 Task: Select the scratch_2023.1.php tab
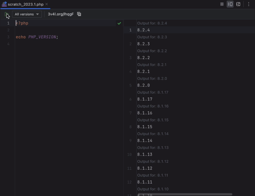[x=25, y=4]
